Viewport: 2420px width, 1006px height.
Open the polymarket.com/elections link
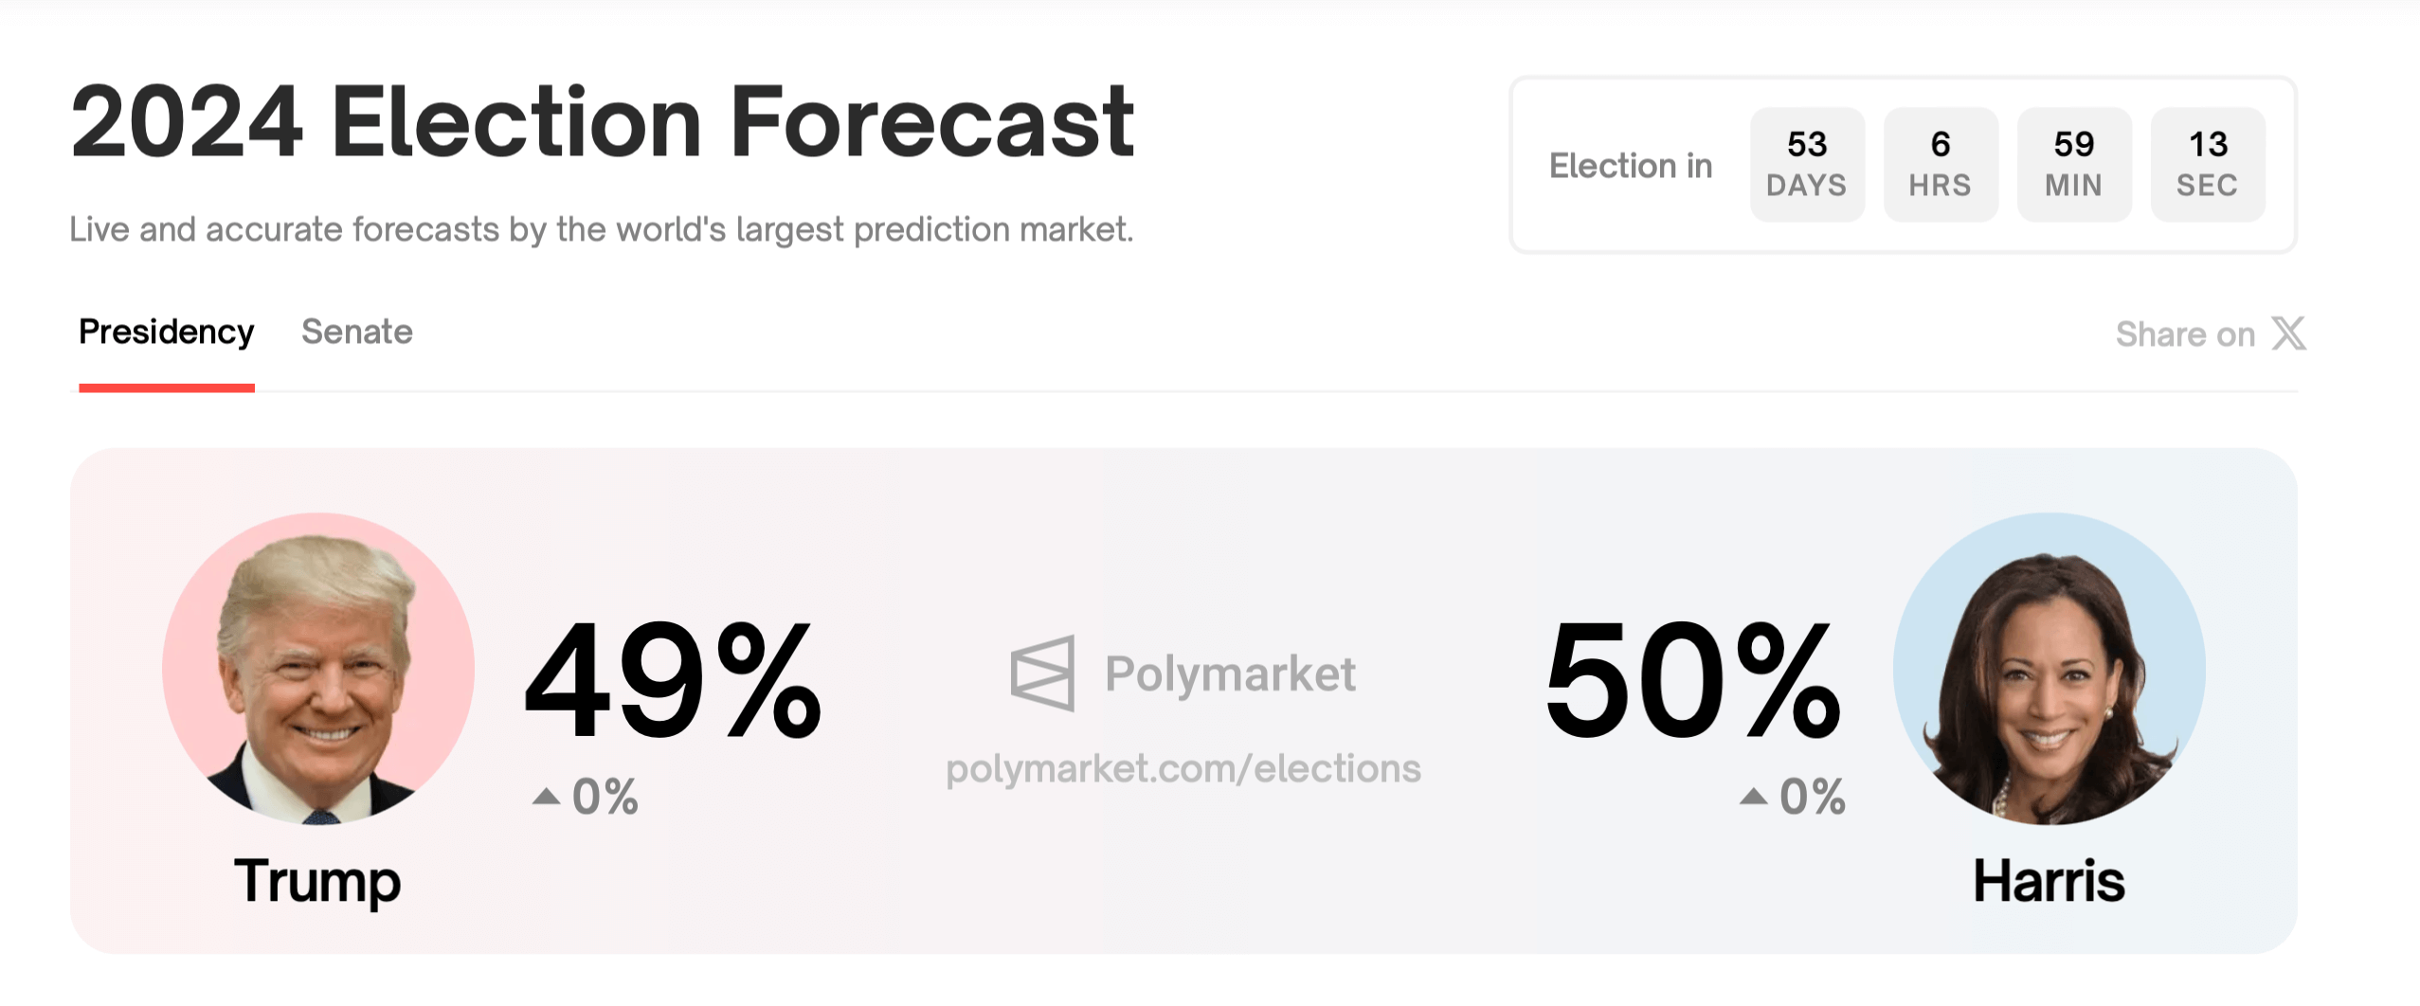click(1183, 768)
